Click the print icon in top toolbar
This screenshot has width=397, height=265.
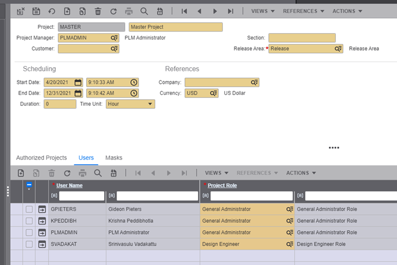click(x=129, y=11)
